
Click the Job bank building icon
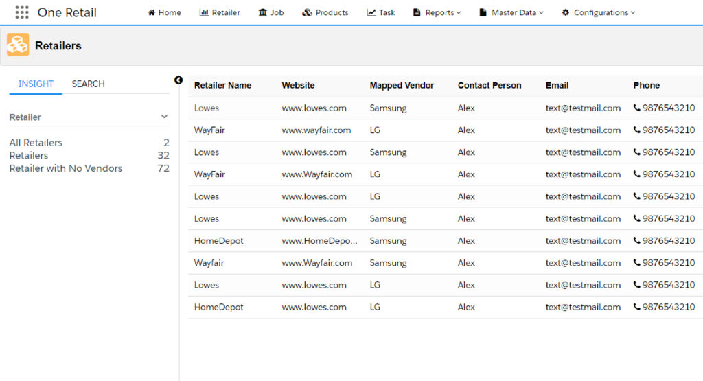coord(263,12)
